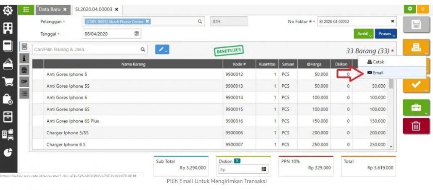This screenshot has width=433, height=190.
Task: Toggle the percent discount mode badge
Action: (237, 161)
